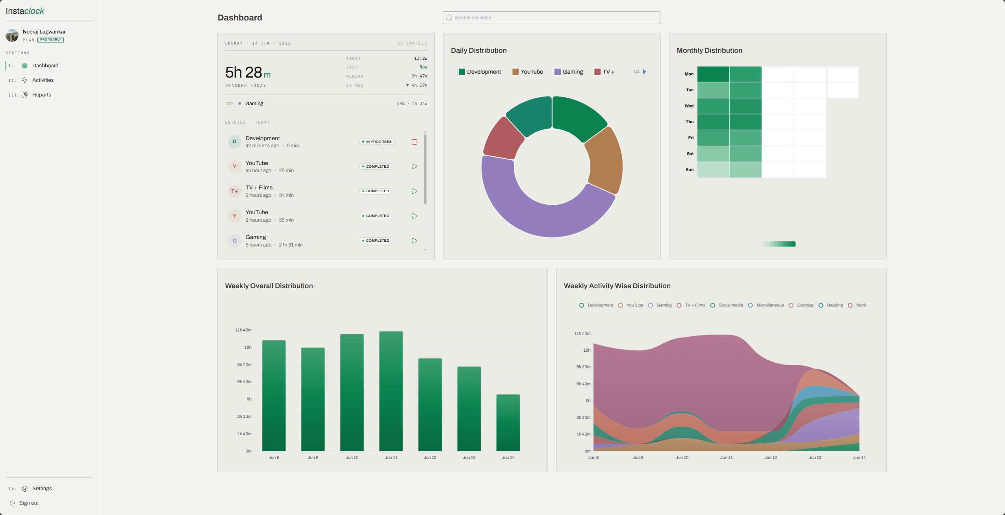Click the COMPLETED badge on TV + Films
Image resolution: width=1005 pixels, height=515 pixels.
pos(376,191)
